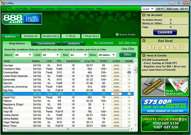The image size is (191, 135).
Task: Open details icon for Vodka Martini table
Action: coord(129,115)
